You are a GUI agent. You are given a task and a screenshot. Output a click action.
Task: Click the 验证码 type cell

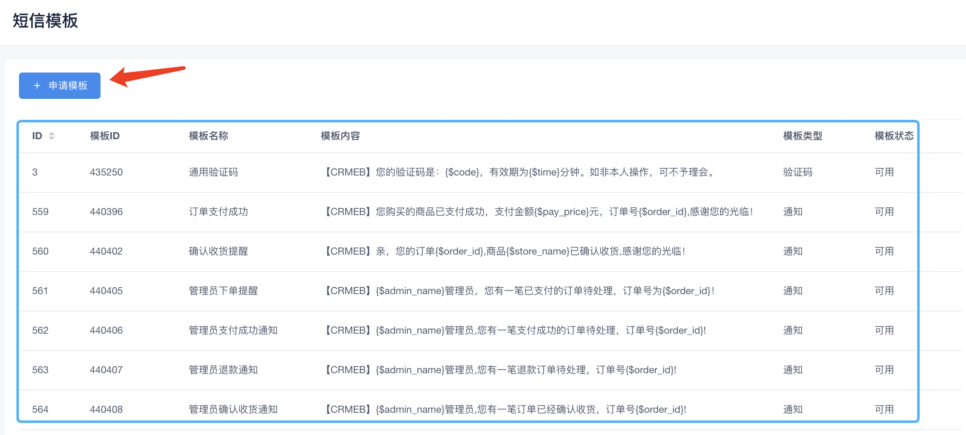(x=798, y=172)
